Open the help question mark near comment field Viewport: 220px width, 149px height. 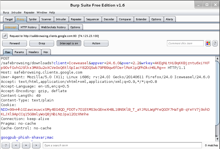pos(215,43)
